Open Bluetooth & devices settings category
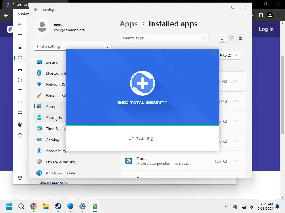Screen dimensions: 285x213 (x=50, y=73)
